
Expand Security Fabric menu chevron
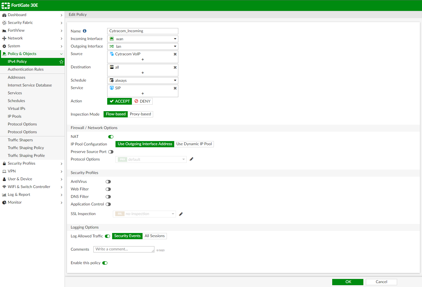tap(62, 23)
